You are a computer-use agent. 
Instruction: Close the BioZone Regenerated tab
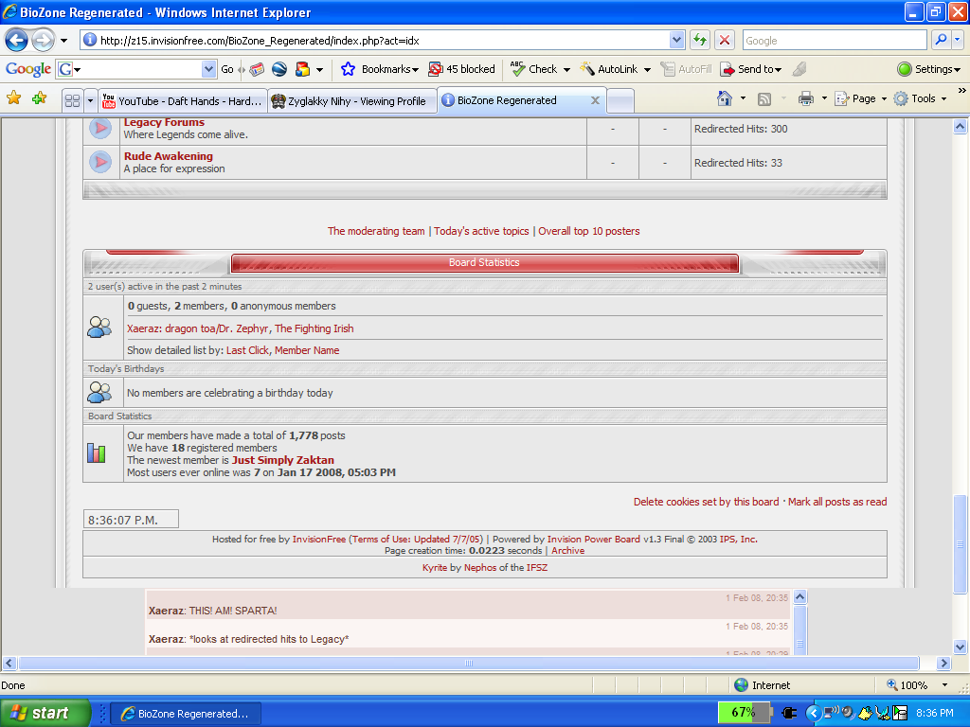[595, 100]
